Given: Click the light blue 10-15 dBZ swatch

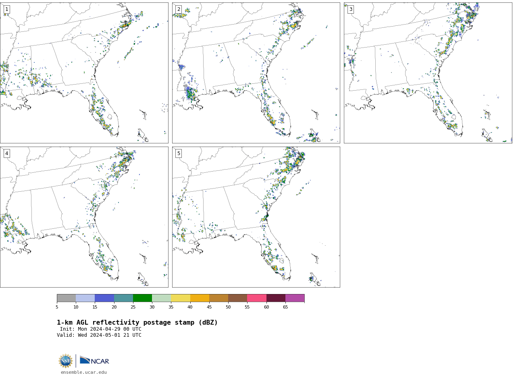Looking at the screenshot, I should pos(85,298).
